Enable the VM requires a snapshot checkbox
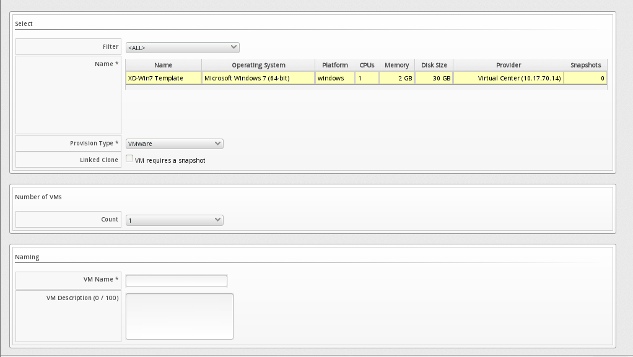 129,159
